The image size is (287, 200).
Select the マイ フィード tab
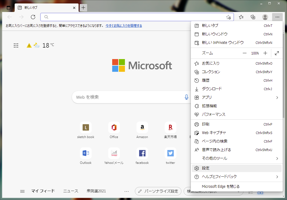(43, 191)
